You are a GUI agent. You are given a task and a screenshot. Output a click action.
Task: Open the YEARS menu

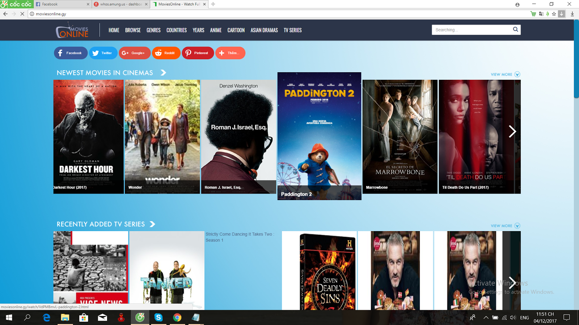click(198, 30)
